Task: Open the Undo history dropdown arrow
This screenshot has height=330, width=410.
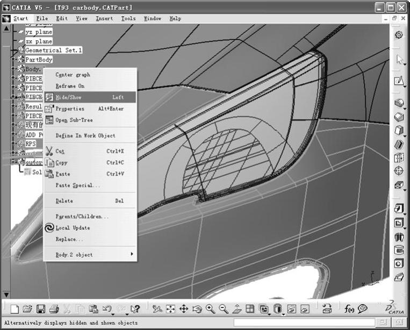Action: pyautogui.click(x=113, y=314)
